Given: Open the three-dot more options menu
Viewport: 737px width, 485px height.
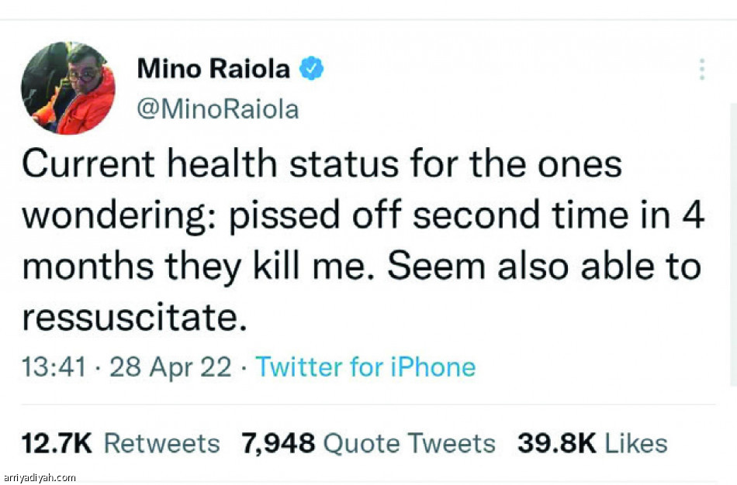Looking at the screenshot, I should 701,69.
